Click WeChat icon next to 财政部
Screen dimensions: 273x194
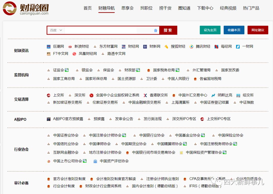point(138,70)
